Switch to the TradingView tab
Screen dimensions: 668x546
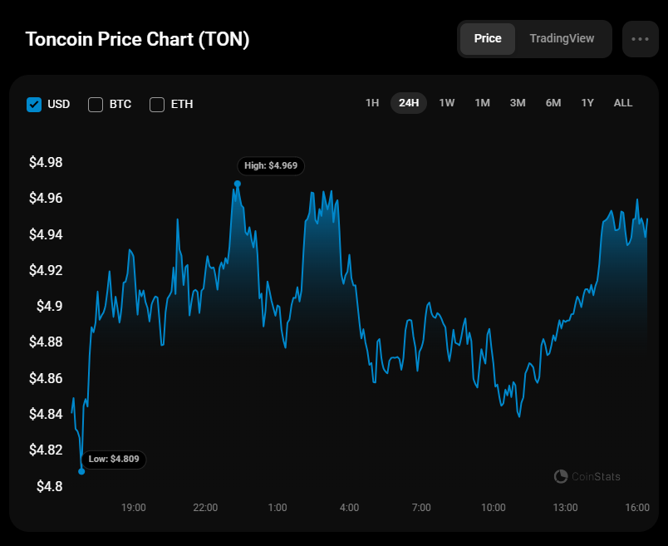[x=562, y=39]
